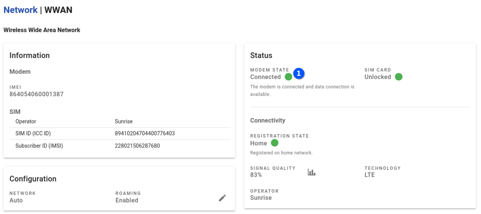Click the SIM ID (ICC ID) value
Image resolution: width=481 pixels, height=214 pixels.
(145, 133)
